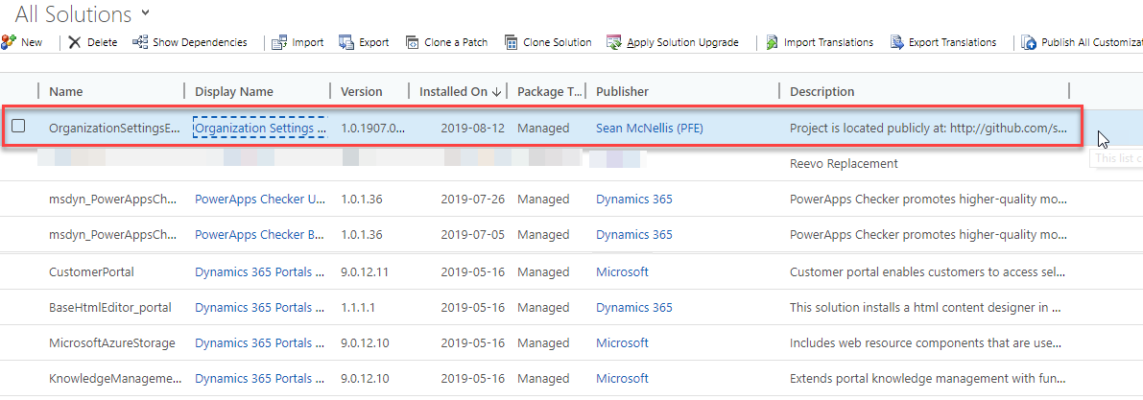Click the Clone a Patch icon
This screenshot has height=400, width=1143.
pyautogui.click(x=414, y=42)
